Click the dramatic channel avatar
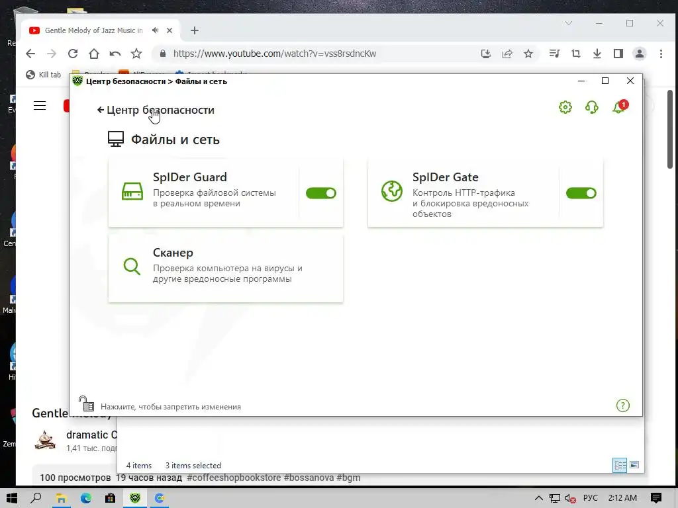Screen dimensions: 678x508 tap(45, 440)
